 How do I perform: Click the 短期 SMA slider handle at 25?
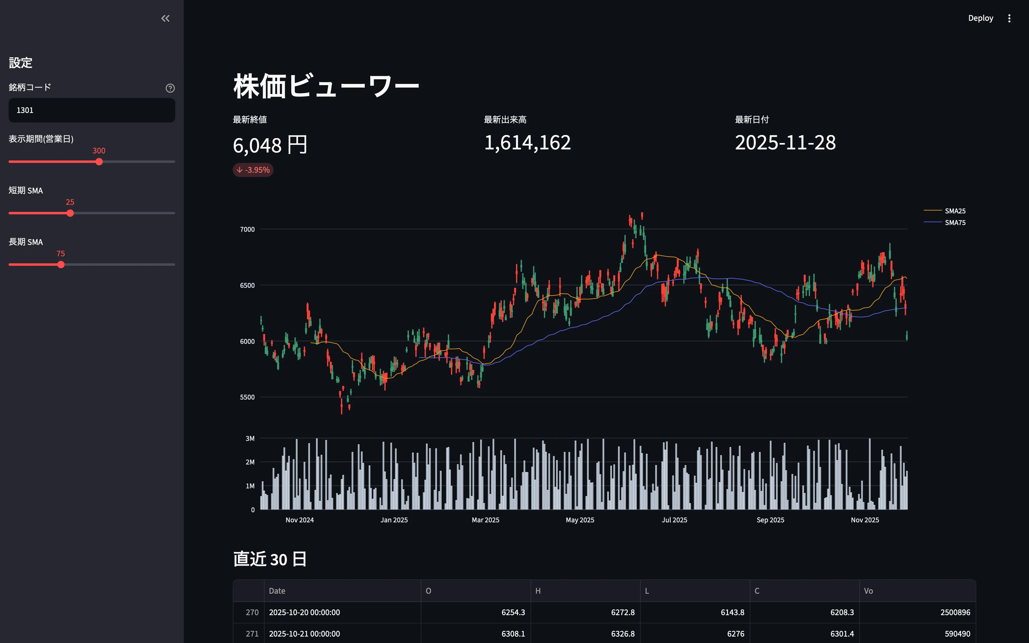click(x=70, y=213)
